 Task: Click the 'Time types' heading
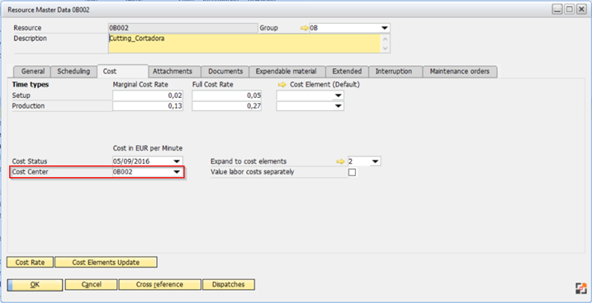coord(31,85)
